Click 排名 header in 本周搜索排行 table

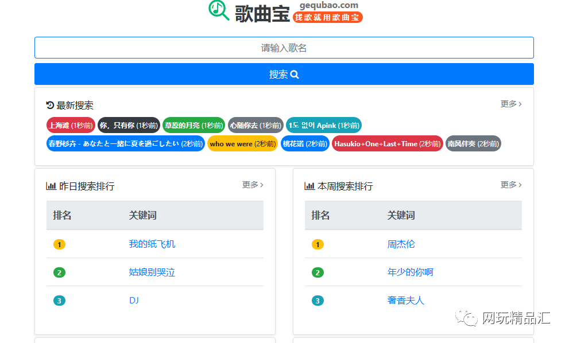[320, 215]
